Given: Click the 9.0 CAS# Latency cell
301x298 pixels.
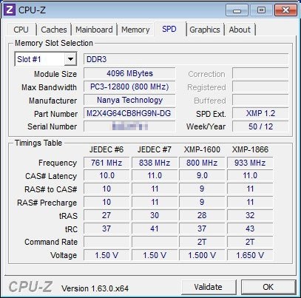Looking at the screenshot, I should tap(202, 176).
